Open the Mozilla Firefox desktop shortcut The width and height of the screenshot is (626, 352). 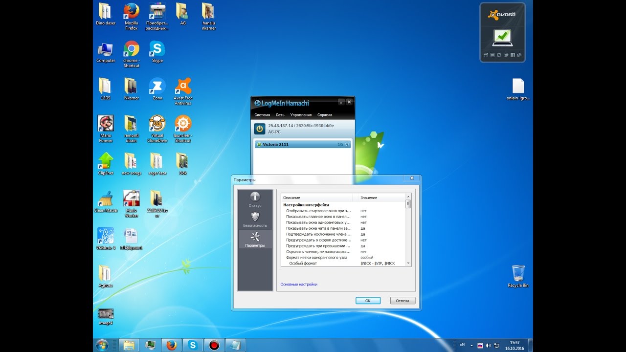pyautogui.click(x=131, y=17)
